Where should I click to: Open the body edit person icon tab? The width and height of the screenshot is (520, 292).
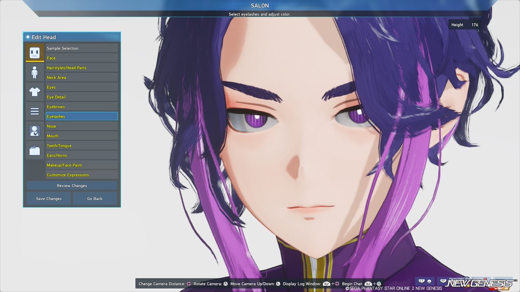coord(35,72)
